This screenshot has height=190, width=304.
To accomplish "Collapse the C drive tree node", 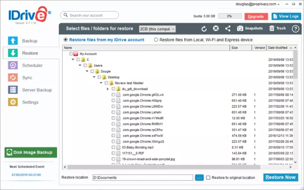I will coord(73,59).
